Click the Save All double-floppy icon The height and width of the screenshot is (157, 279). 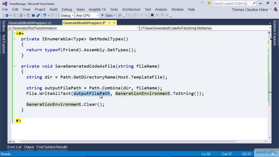pos(38,16)
